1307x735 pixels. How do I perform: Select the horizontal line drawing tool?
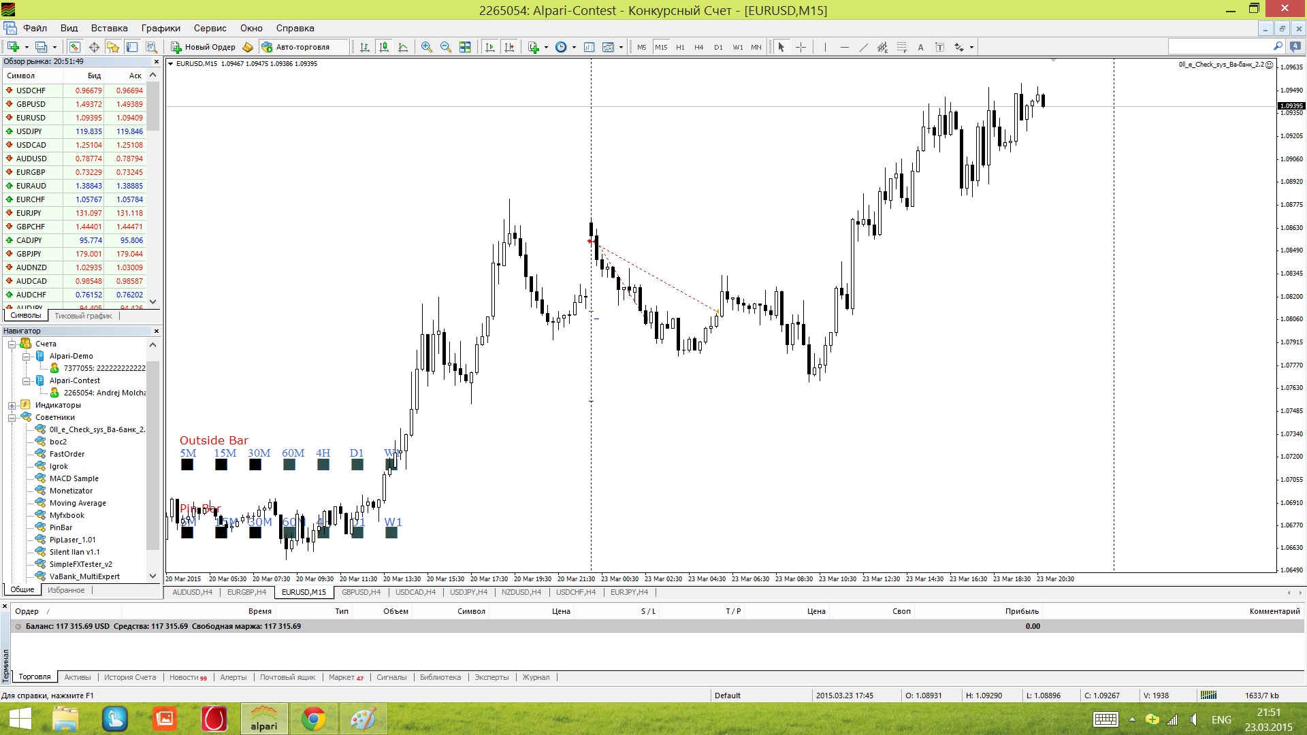click(x=845, y=47)
